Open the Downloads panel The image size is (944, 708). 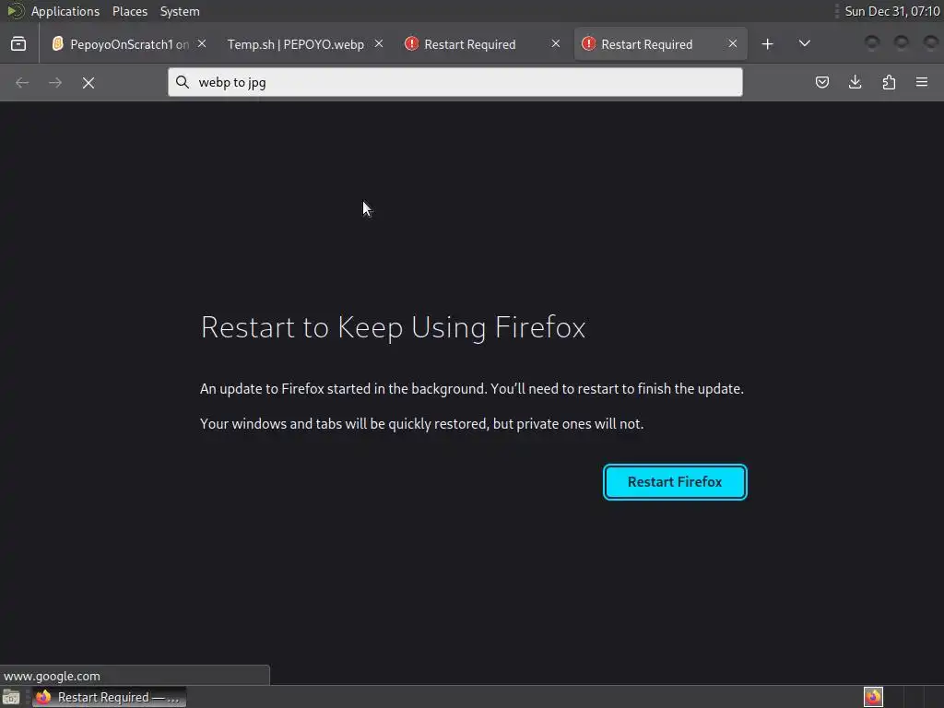coord(855,82)
